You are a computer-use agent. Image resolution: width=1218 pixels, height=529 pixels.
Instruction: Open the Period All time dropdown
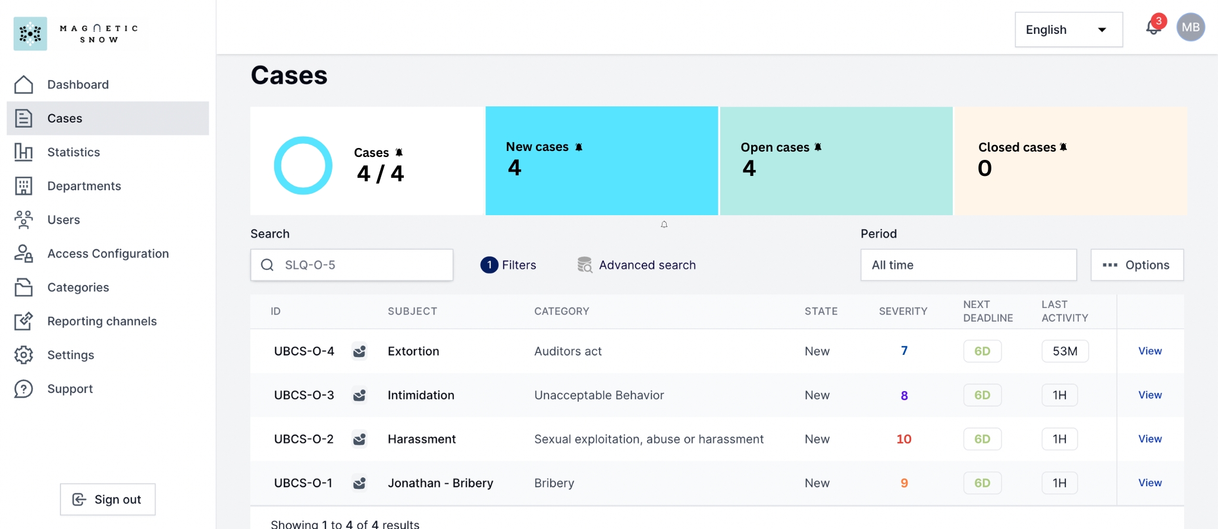click(x=968, y=265)
